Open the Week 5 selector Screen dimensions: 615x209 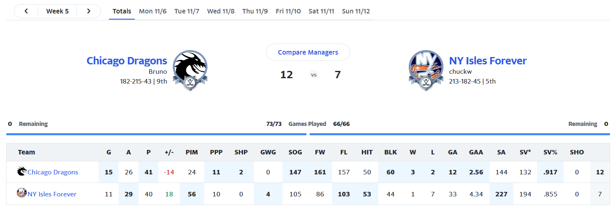(x=57, y=11)
